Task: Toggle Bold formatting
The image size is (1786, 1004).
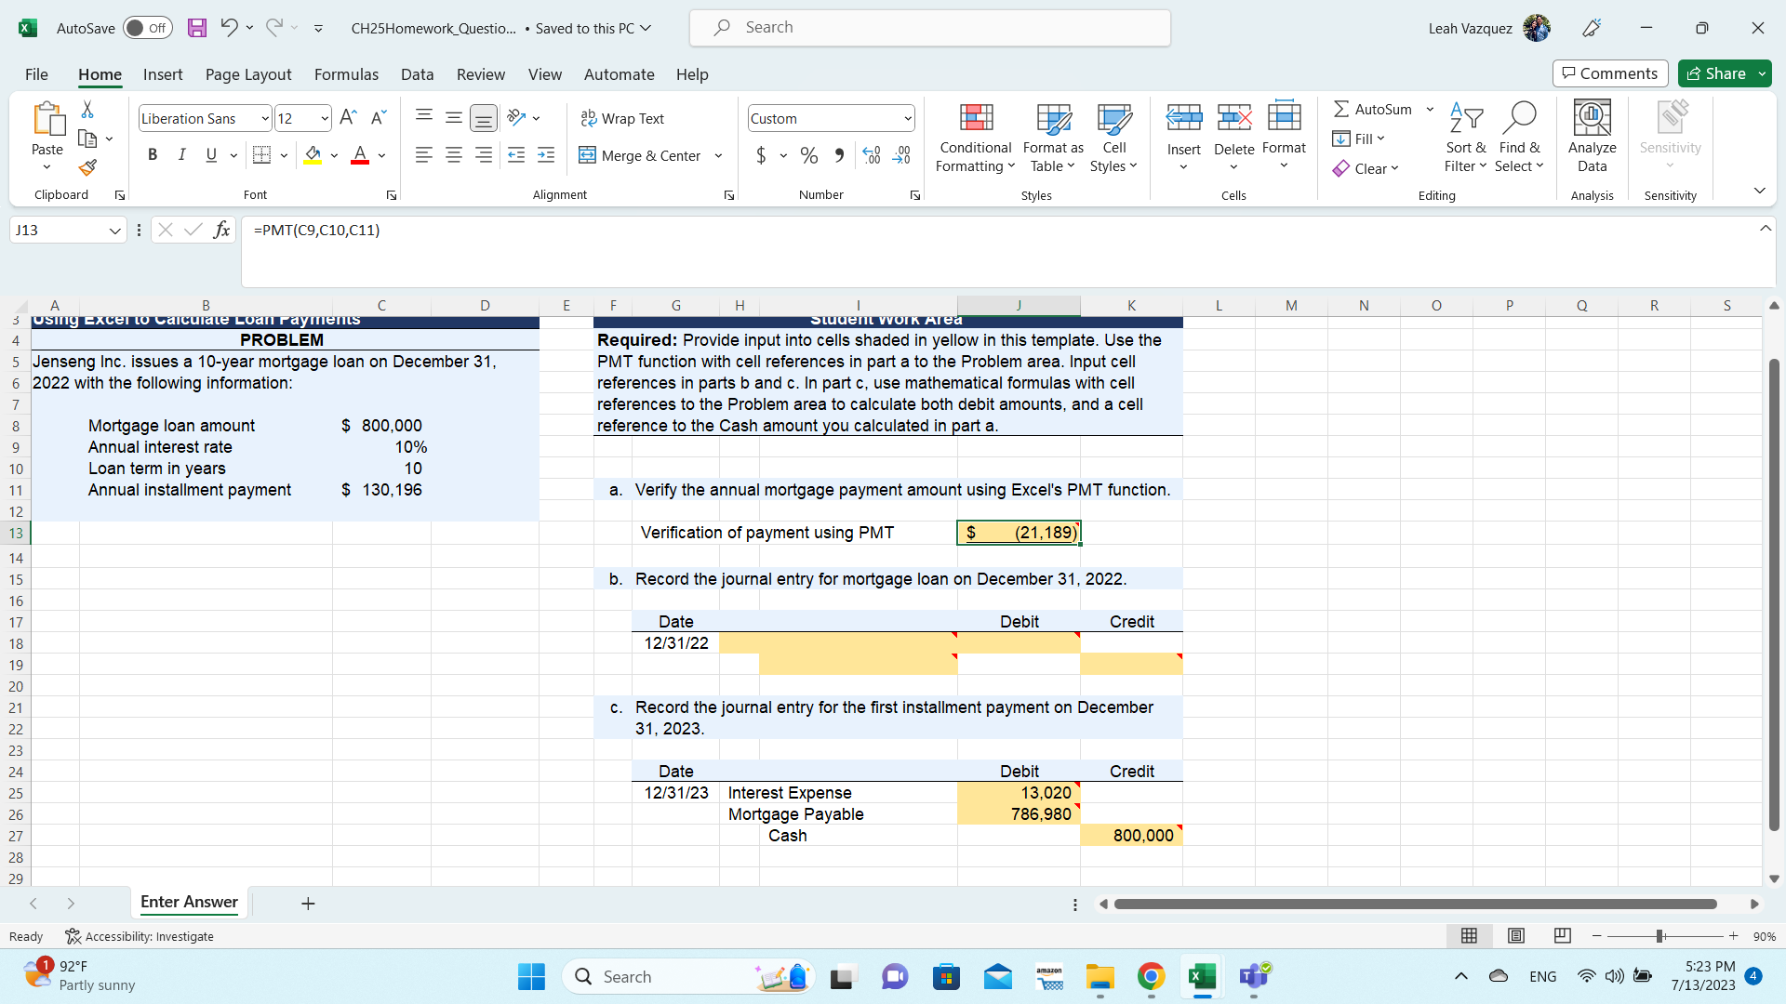Action: tap(153, 155)
